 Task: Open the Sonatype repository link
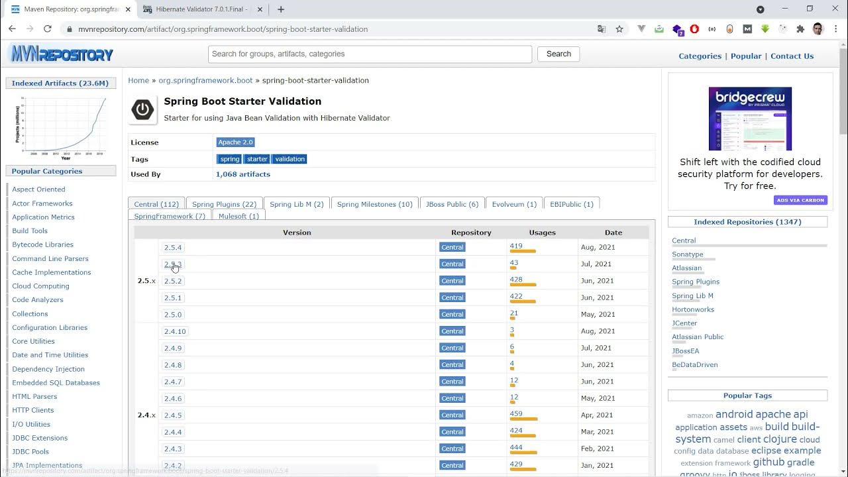tap(688, 254)
